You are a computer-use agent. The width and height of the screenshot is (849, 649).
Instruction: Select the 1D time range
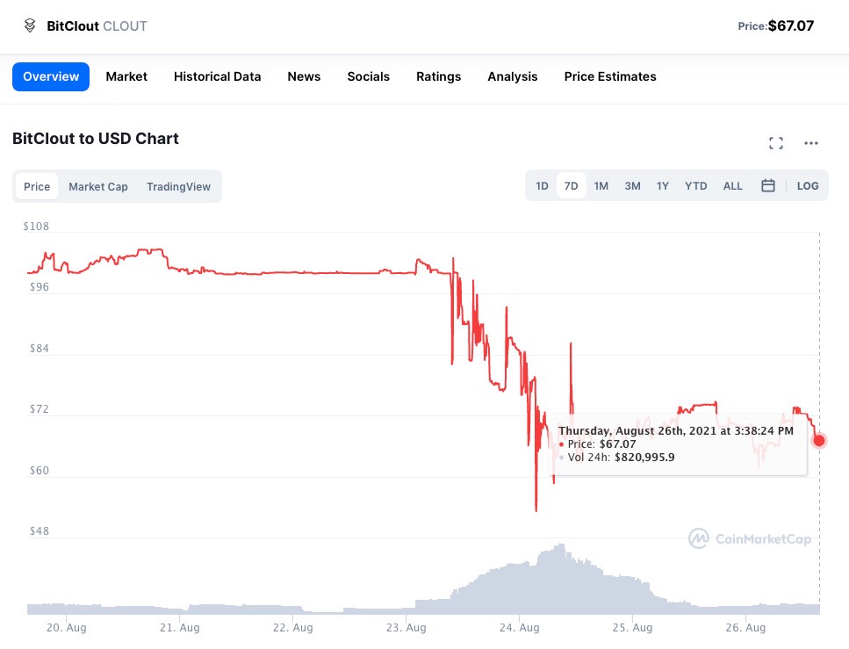click(542, 186)
